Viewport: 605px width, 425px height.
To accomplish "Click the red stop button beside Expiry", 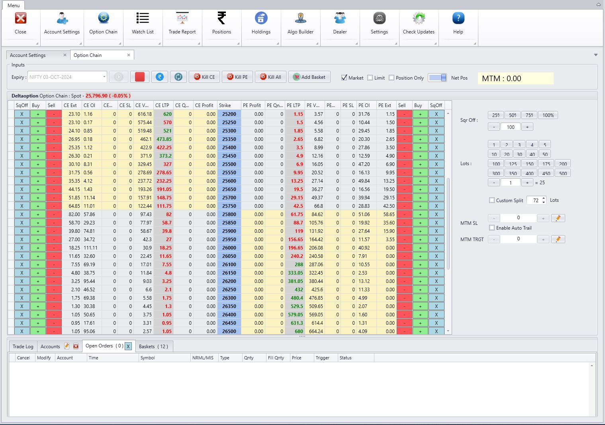I will coord(140,77).
